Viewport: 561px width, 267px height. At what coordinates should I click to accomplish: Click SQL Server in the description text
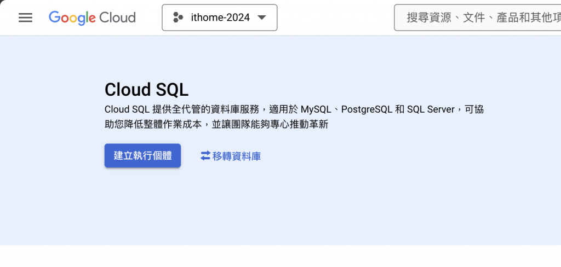[x=431, y=109]
